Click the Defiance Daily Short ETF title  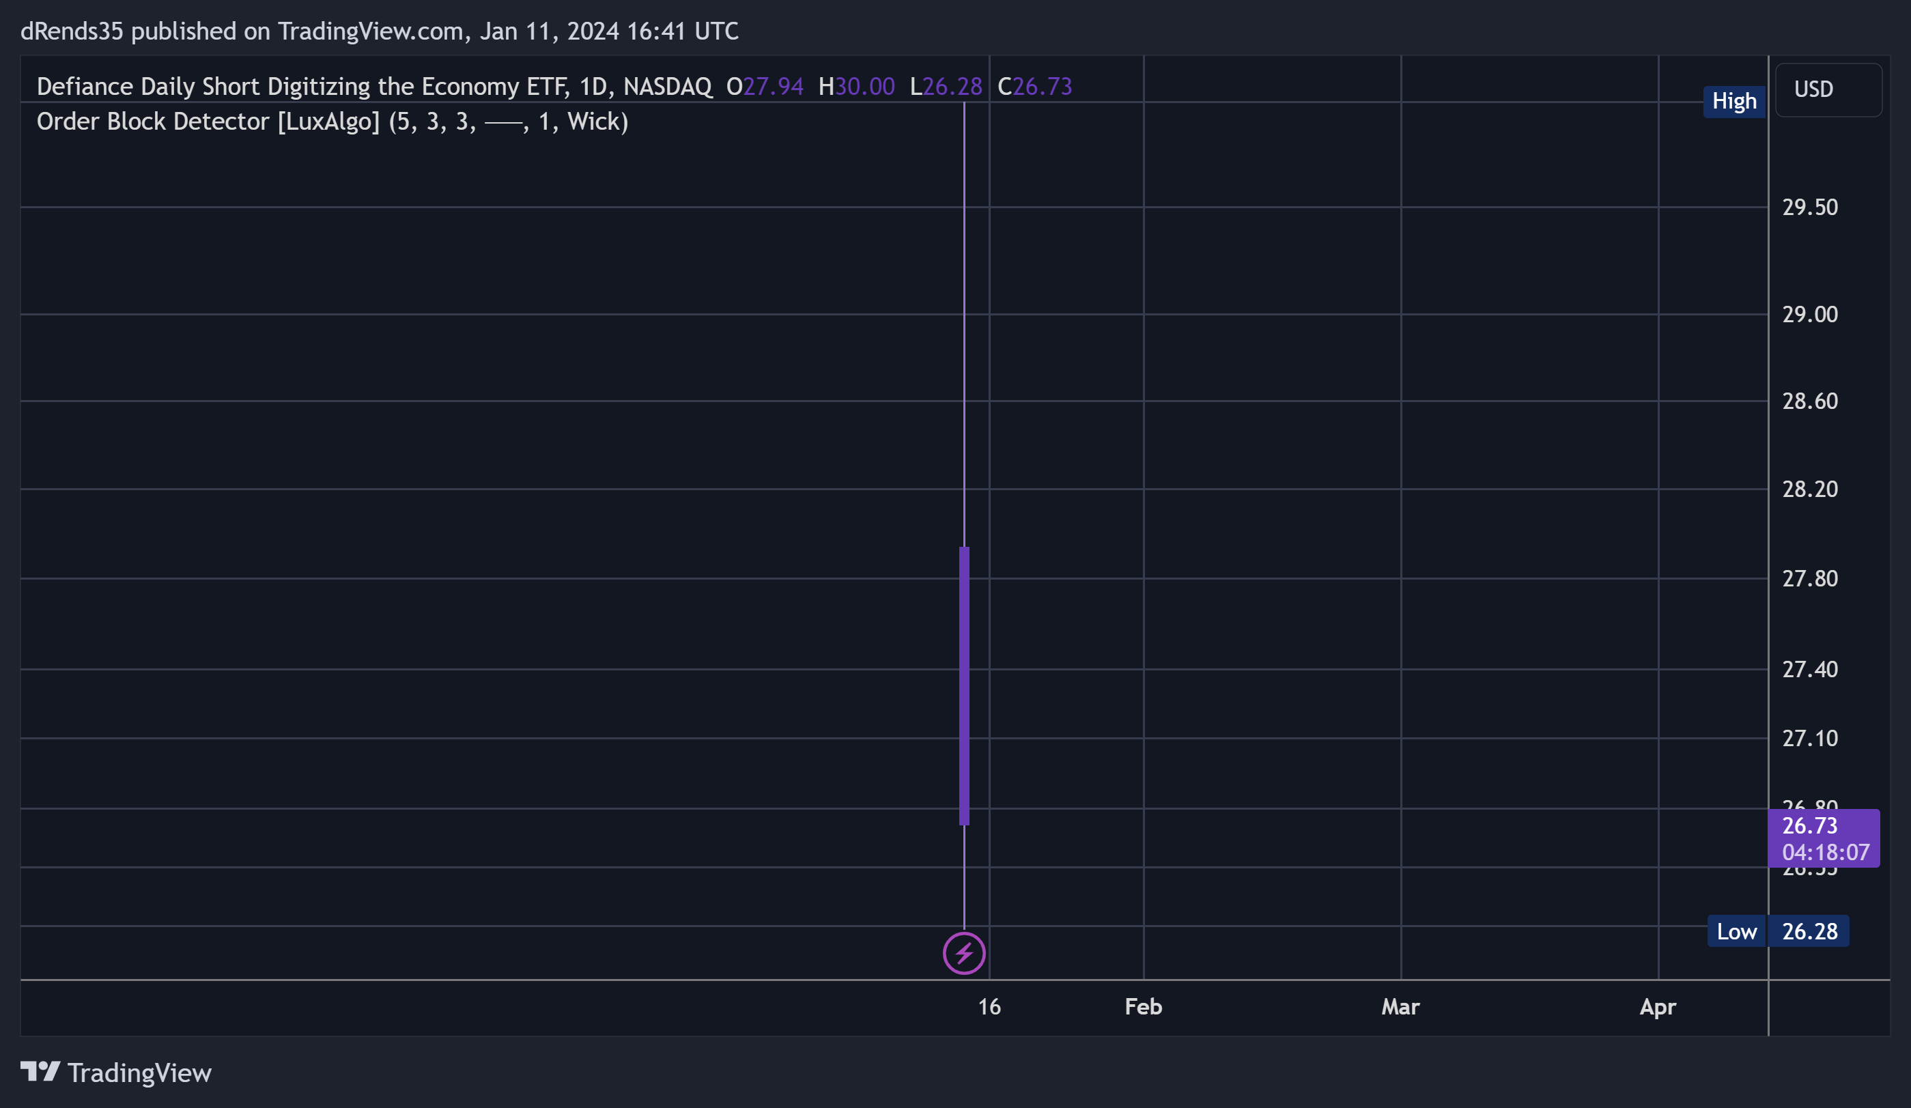[374, 87]
